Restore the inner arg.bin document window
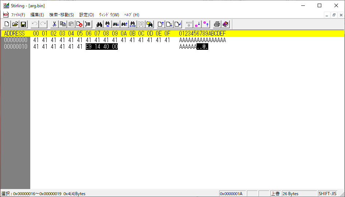 pos(334,15)
